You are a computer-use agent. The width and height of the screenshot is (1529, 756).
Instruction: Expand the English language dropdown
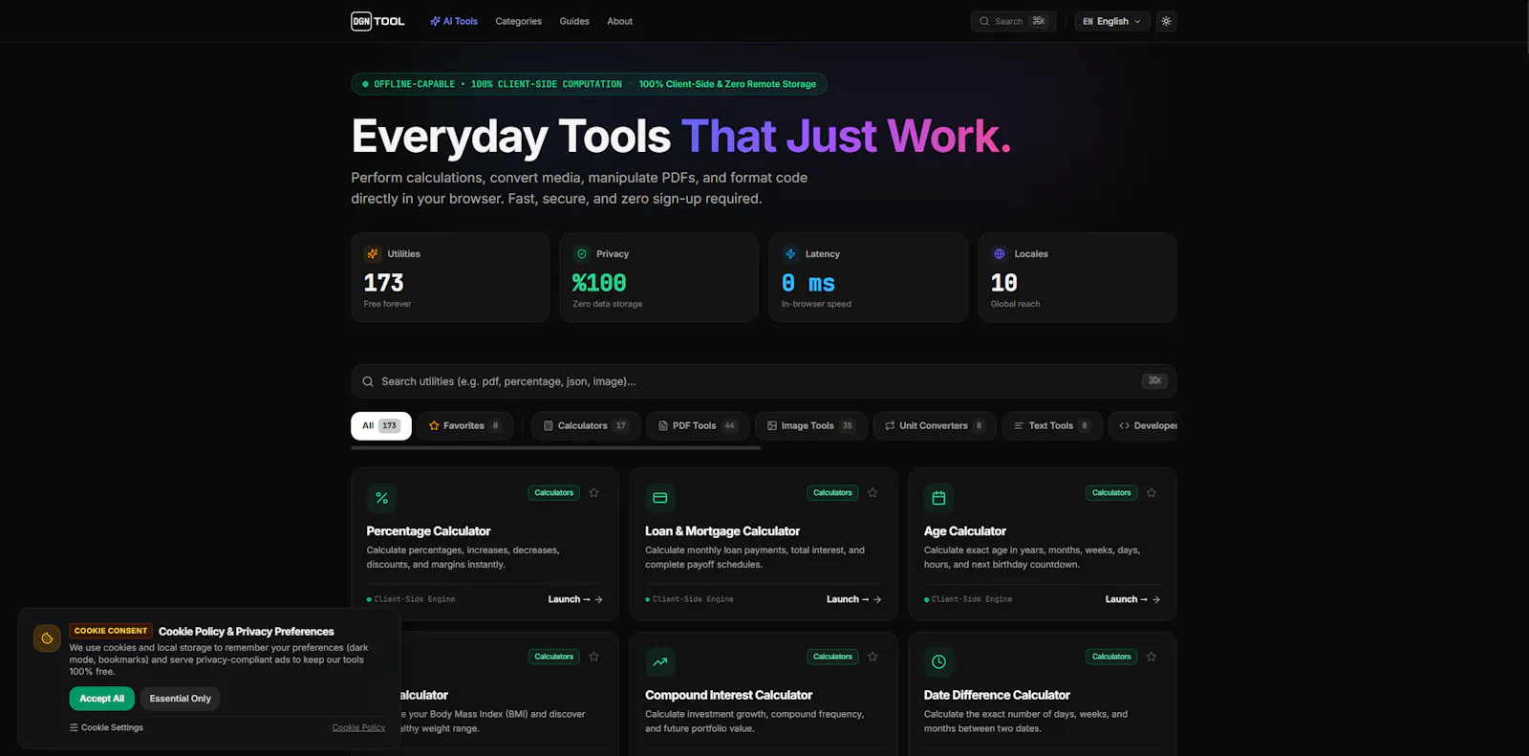(1111, 21)
